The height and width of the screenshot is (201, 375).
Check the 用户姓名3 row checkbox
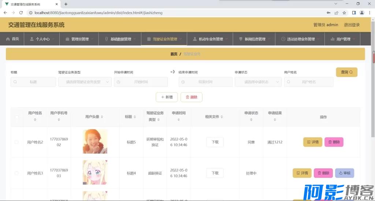(16, 173)
